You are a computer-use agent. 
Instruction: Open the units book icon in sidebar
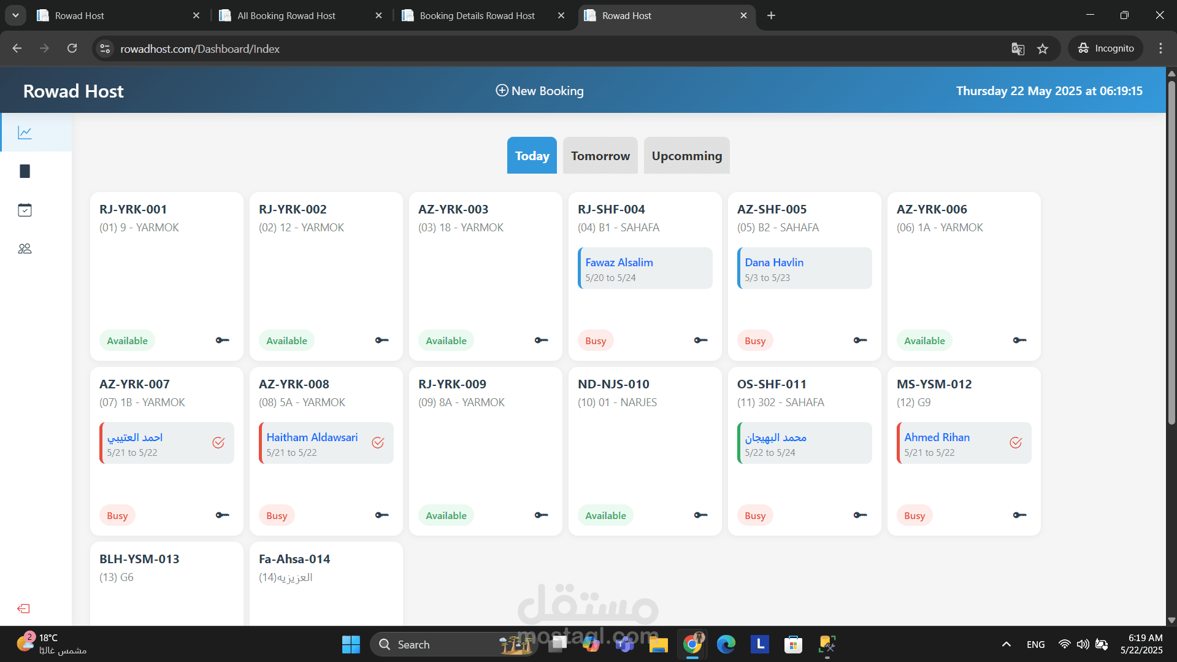(x=25, y=171)
